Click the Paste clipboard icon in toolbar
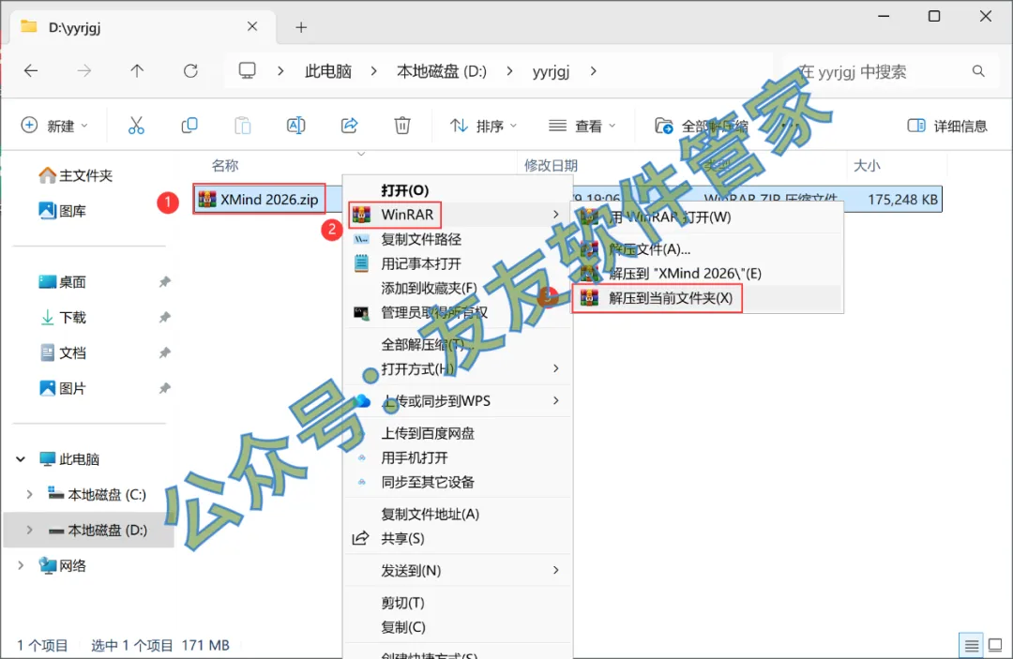The image size is (1013, 659). pos(243,126)
